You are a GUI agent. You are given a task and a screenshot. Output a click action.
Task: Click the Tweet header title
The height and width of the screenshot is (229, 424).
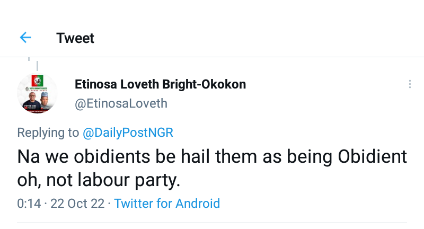[75, 38]
